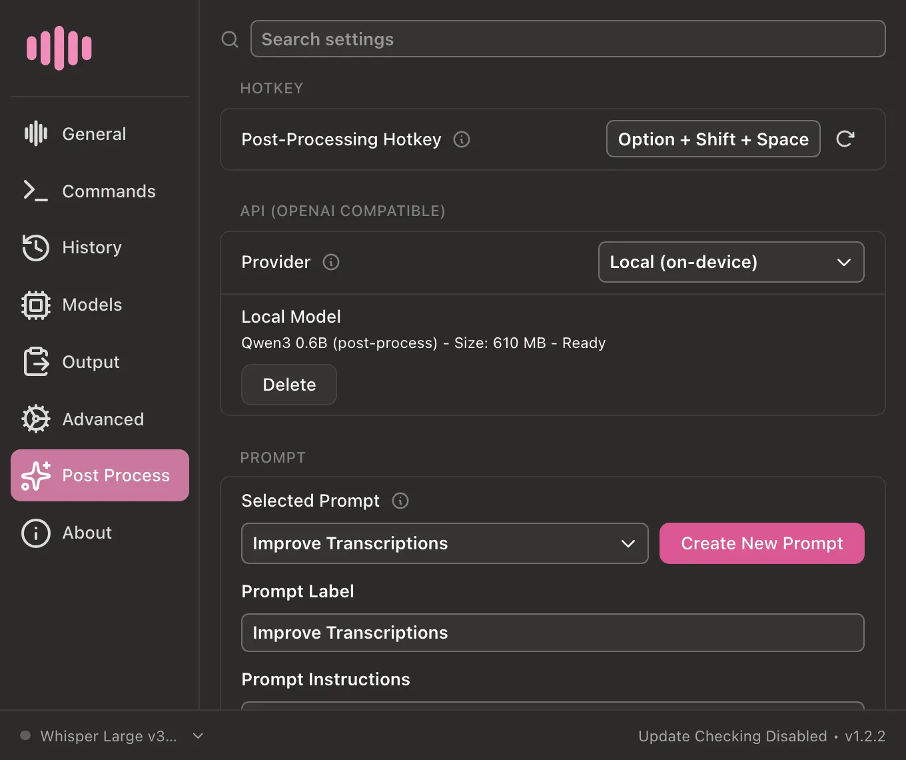Open the Improve Transcriptions prompt dropdown
The height and width of the screenshot is (760, 906).
pyautogui.click(x=445, y=543)
